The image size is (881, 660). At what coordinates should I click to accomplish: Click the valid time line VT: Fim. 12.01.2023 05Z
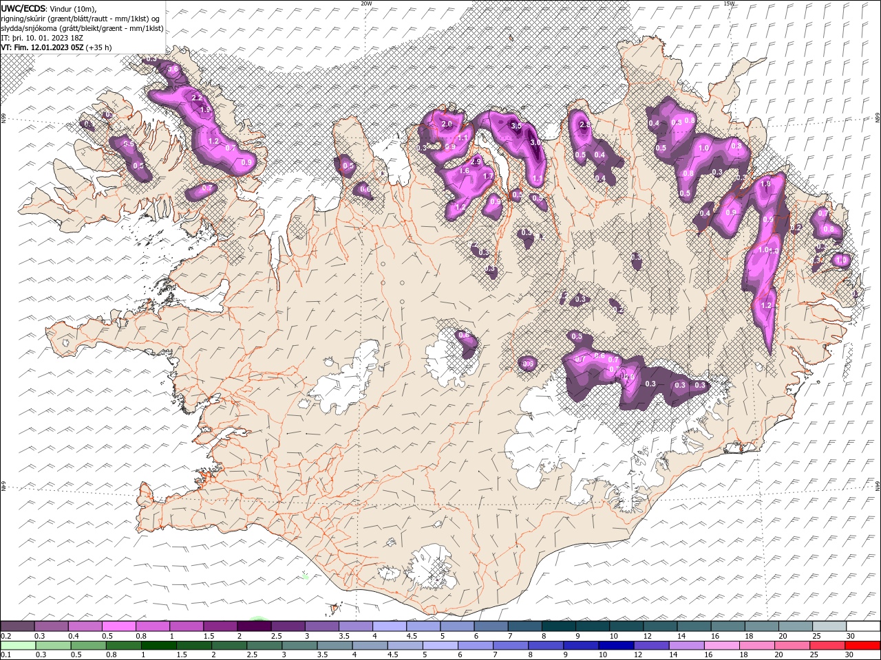coord(42,47)
